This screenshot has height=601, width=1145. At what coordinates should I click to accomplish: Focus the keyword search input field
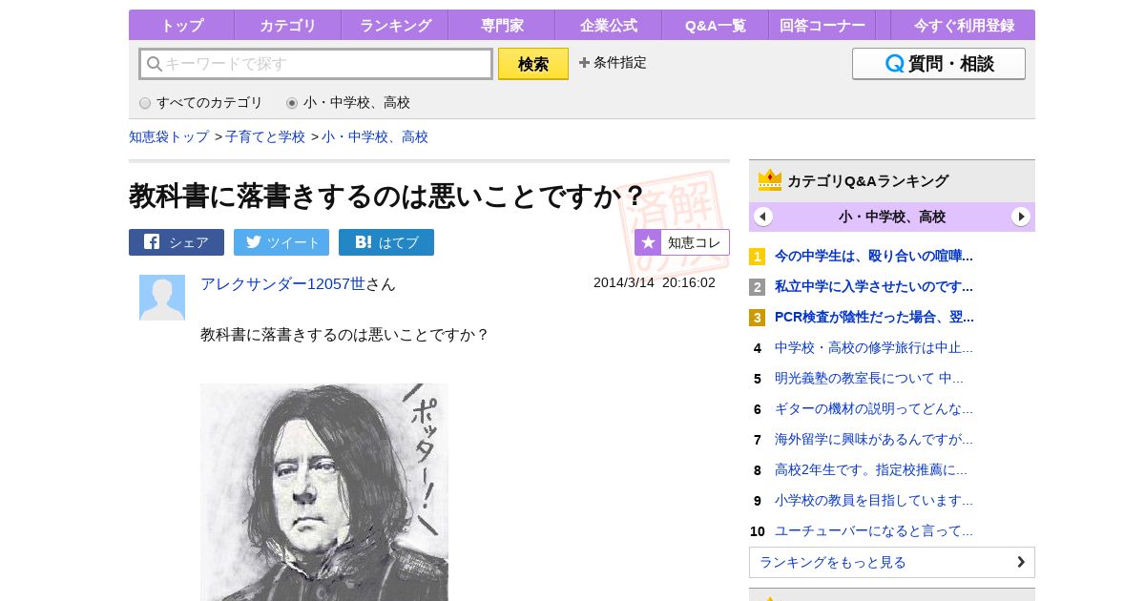click(x=316, y=64)
